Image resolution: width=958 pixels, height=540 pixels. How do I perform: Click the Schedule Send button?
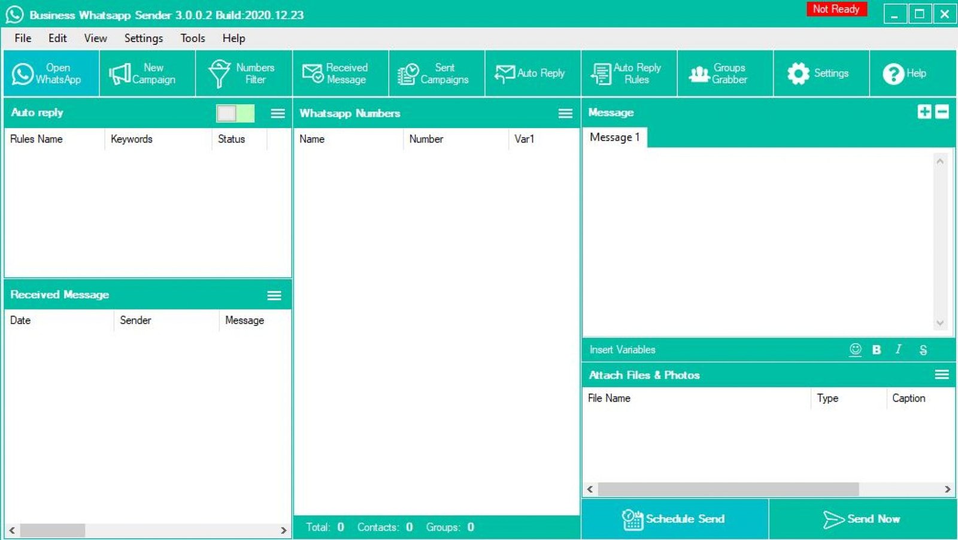675,519
